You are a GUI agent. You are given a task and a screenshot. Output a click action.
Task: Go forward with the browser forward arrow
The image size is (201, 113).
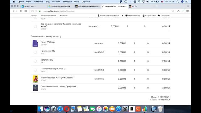click(x=17, y=11)
